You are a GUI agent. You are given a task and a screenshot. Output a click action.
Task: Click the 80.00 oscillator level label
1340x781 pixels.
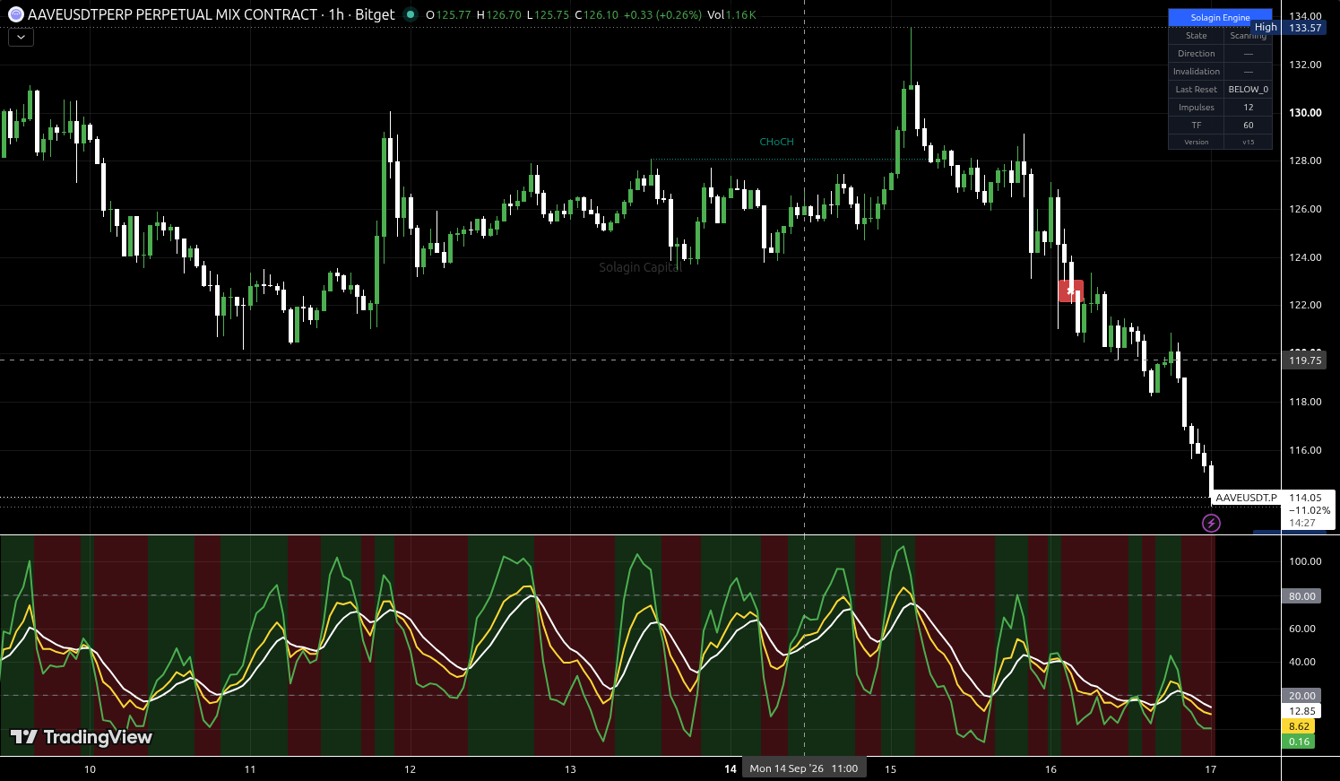1302,596
